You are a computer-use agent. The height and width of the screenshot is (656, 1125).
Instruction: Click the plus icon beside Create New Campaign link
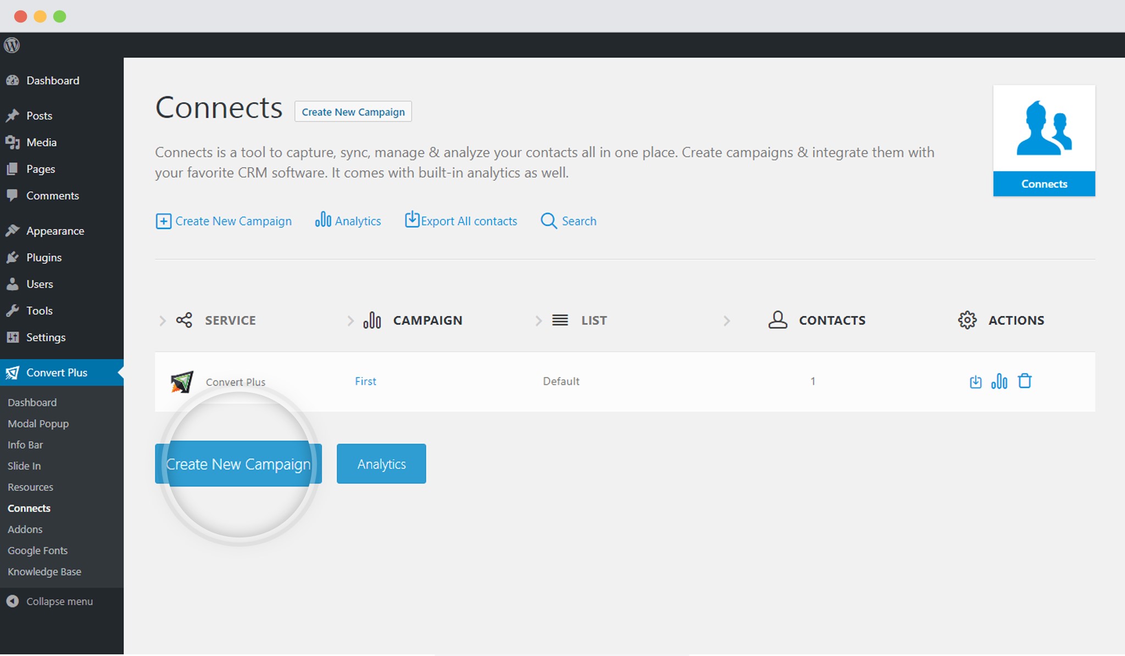click(163, 221)
